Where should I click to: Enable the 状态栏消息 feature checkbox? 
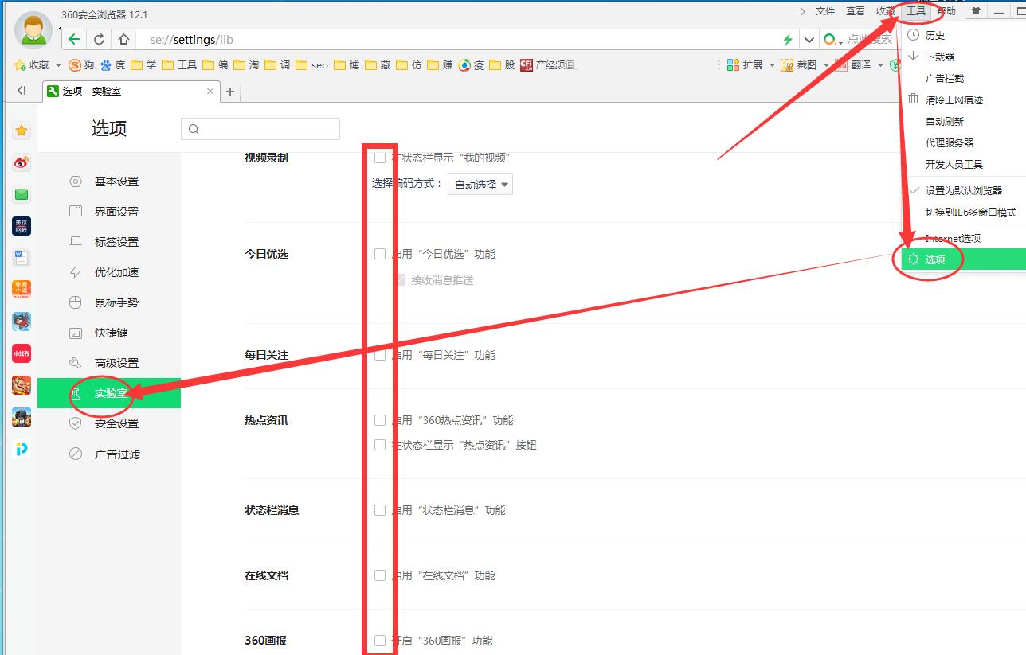tap(380, 510)
